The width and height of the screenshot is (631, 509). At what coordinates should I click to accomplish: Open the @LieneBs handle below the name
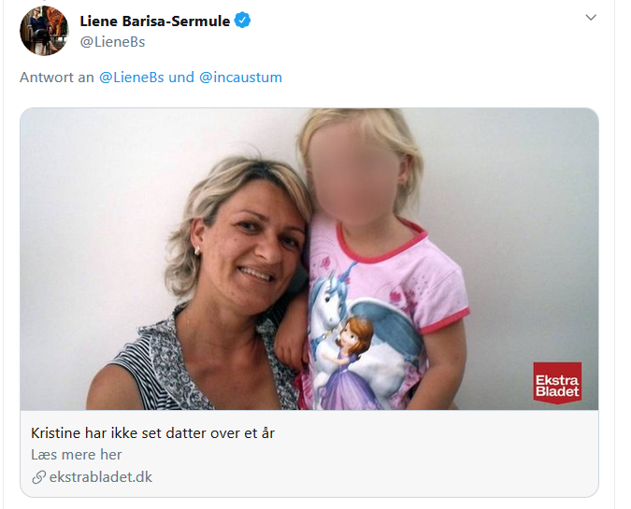tap(112, 42)
